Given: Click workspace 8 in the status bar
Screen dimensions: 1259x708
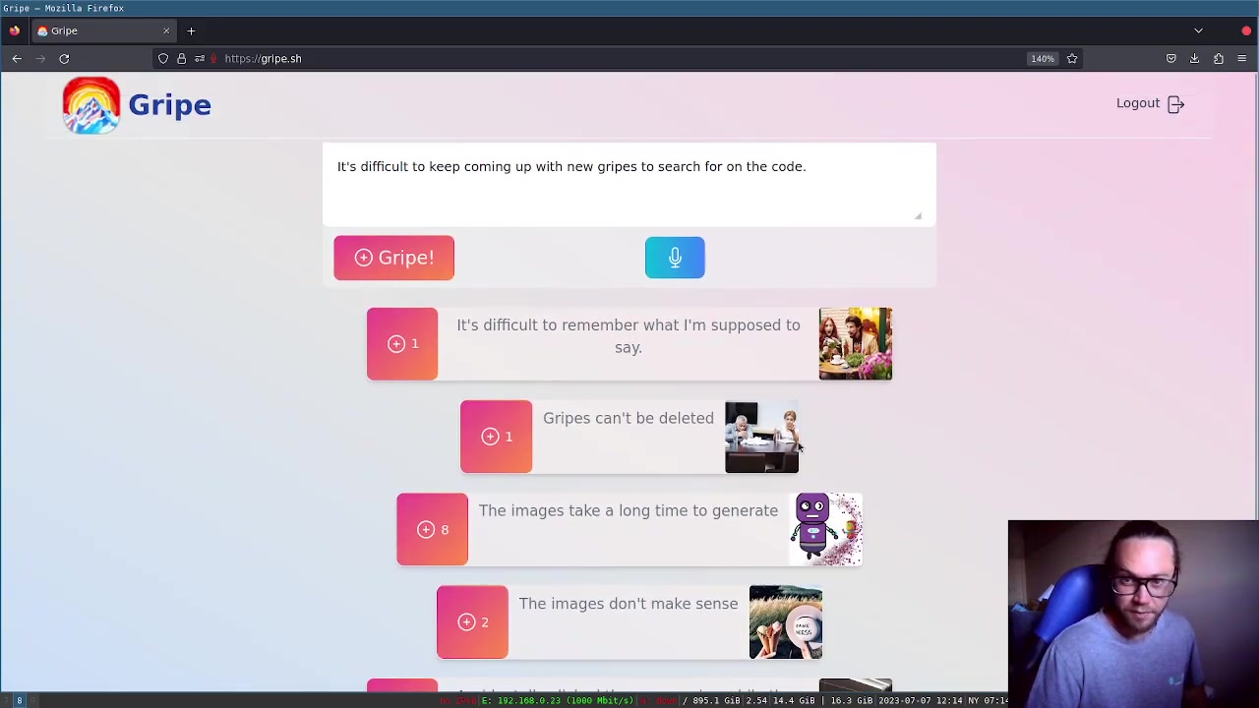Looking at the screenshot, I should (x=19, y=701).
